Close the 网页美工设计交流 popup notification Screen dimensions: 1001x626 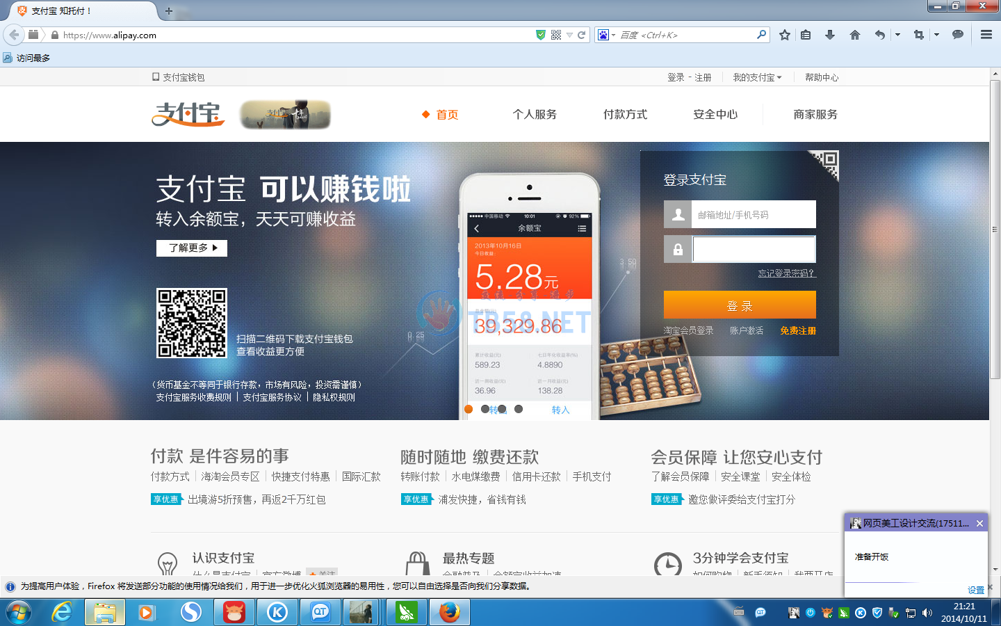tap(979, 523)
